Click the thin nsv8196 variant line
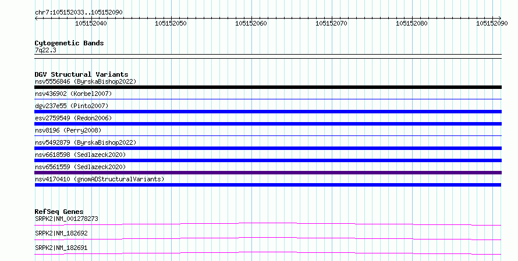 point(268,135)
